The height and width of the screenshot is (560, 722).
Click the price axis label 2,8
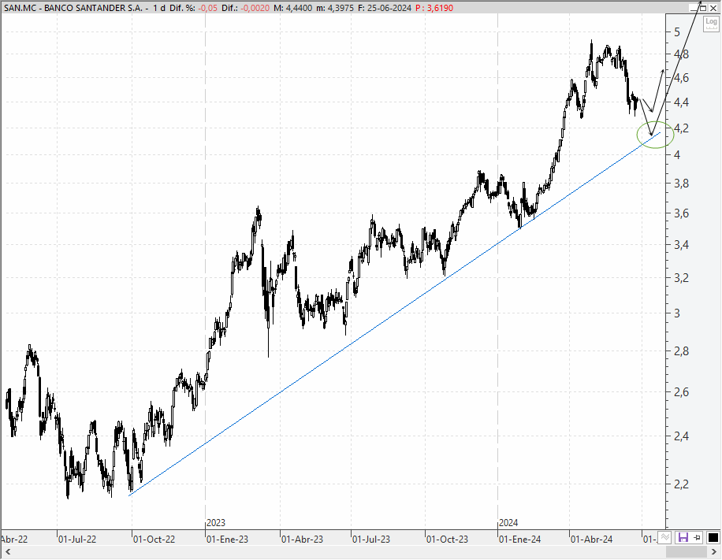681,351
